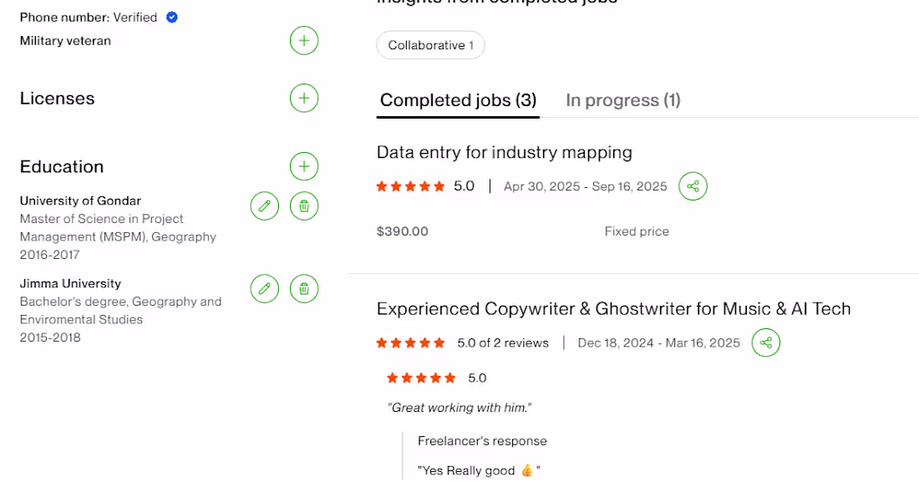
Task: Open Data entry for industry mapping job
Action: click(504, 153)
